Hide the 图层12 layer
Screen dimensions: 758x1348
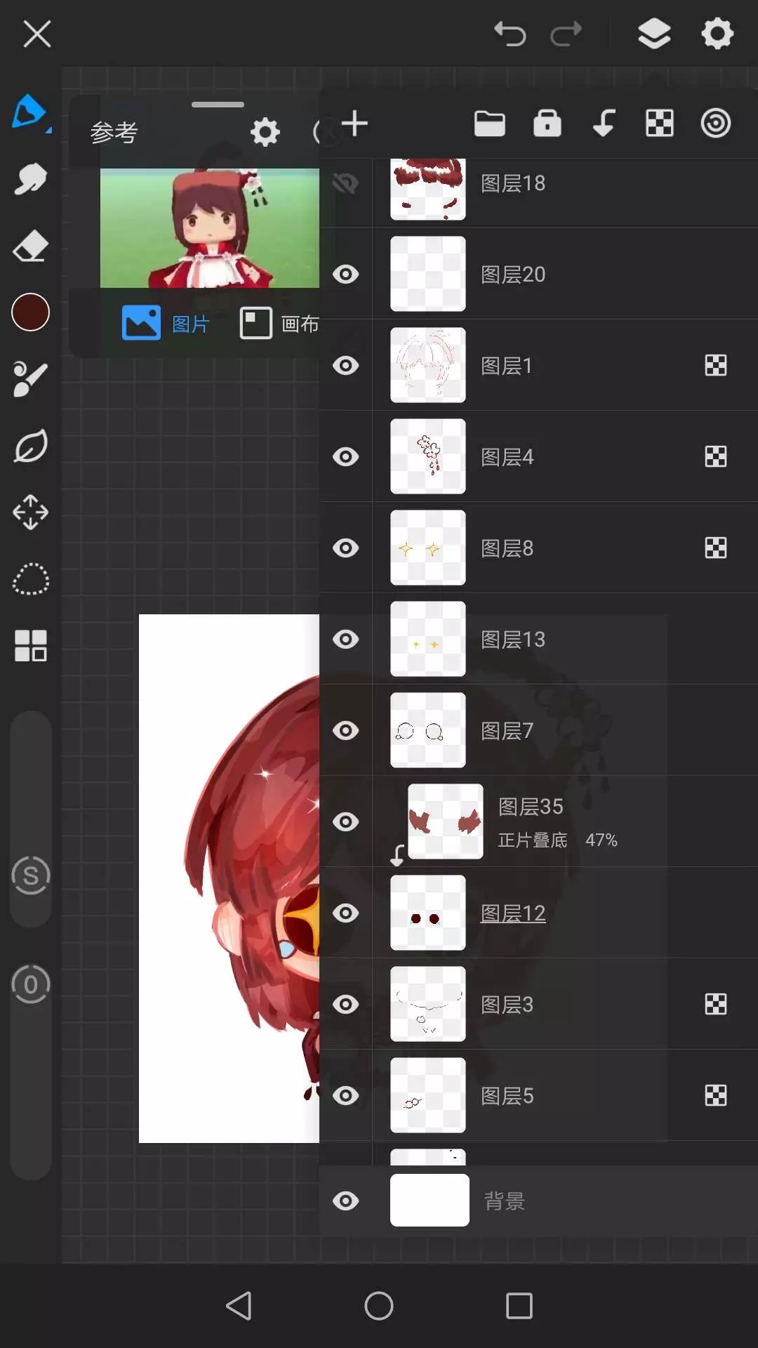345,913
